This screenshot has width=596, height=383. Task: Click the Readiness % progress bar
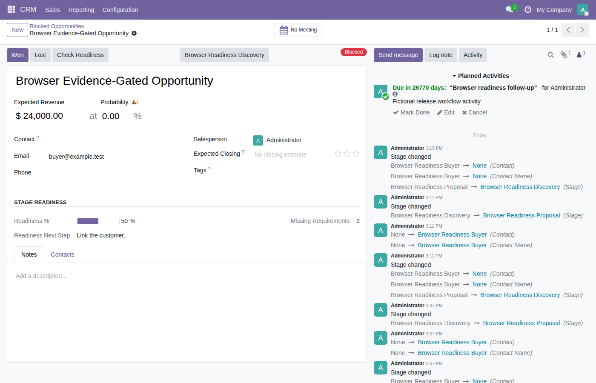pos(98,221)
